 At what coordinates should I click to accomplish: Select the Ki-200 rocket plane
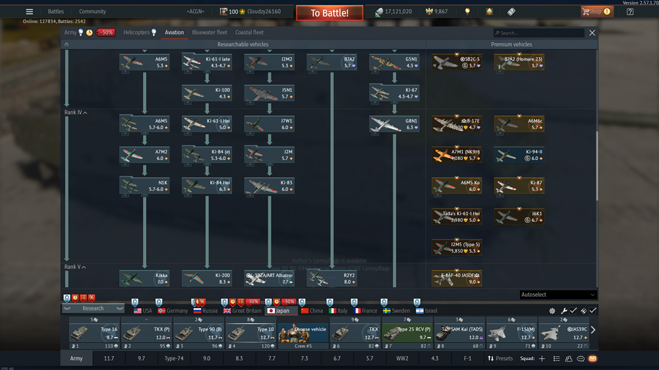click(207, 278)
